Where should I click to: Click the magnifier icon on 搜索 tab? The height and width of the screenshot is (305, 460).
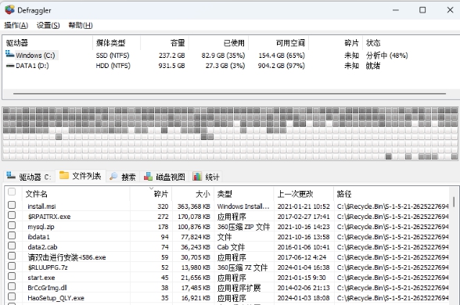[113, 176]
